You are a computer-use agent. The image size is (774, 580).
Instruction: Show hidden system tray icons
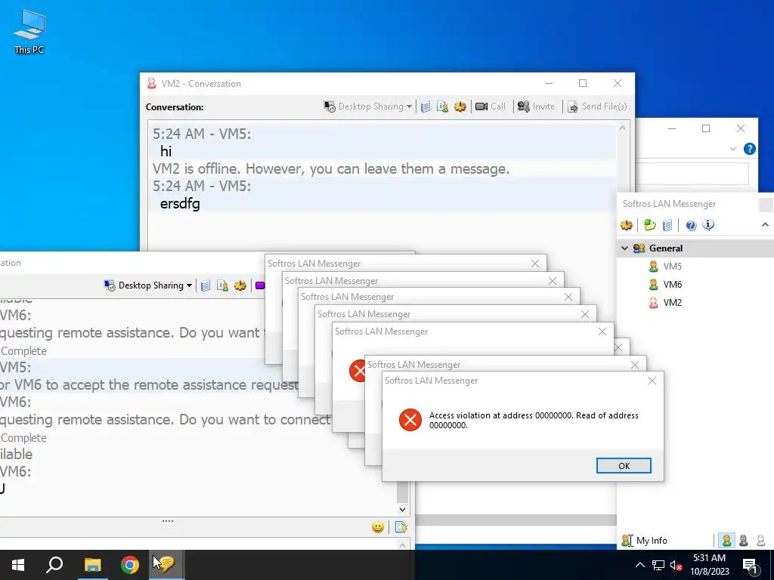pos(639,565)
